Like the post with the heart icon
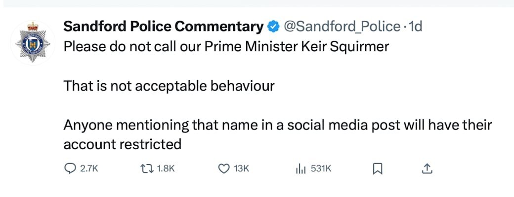Screen dimensions: 514x197 [x=224, y=168]
